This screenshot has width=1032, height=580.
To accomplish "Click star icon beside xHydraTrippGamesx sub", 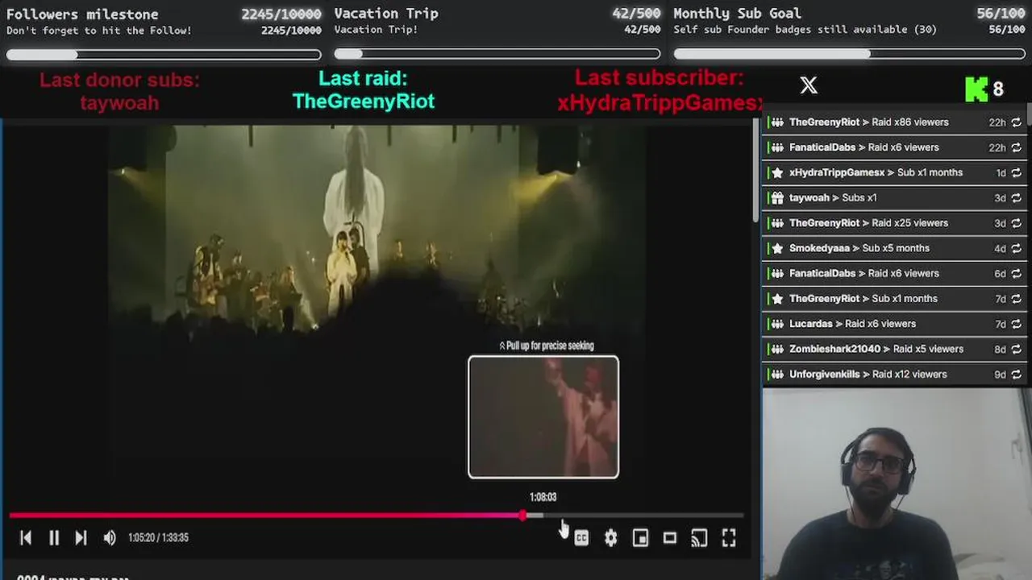I will coord(776,172).
